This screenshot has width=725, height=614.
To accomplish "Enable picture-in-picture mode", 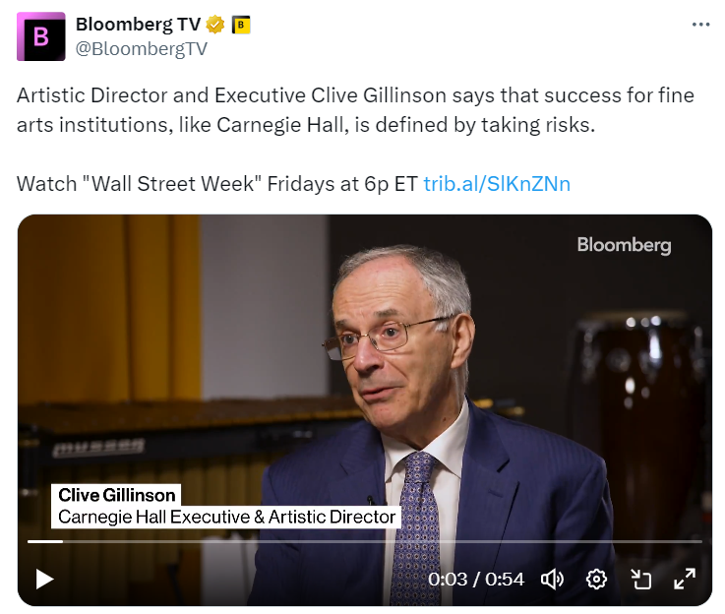I will pyautogui.click(x=641, y=579).
